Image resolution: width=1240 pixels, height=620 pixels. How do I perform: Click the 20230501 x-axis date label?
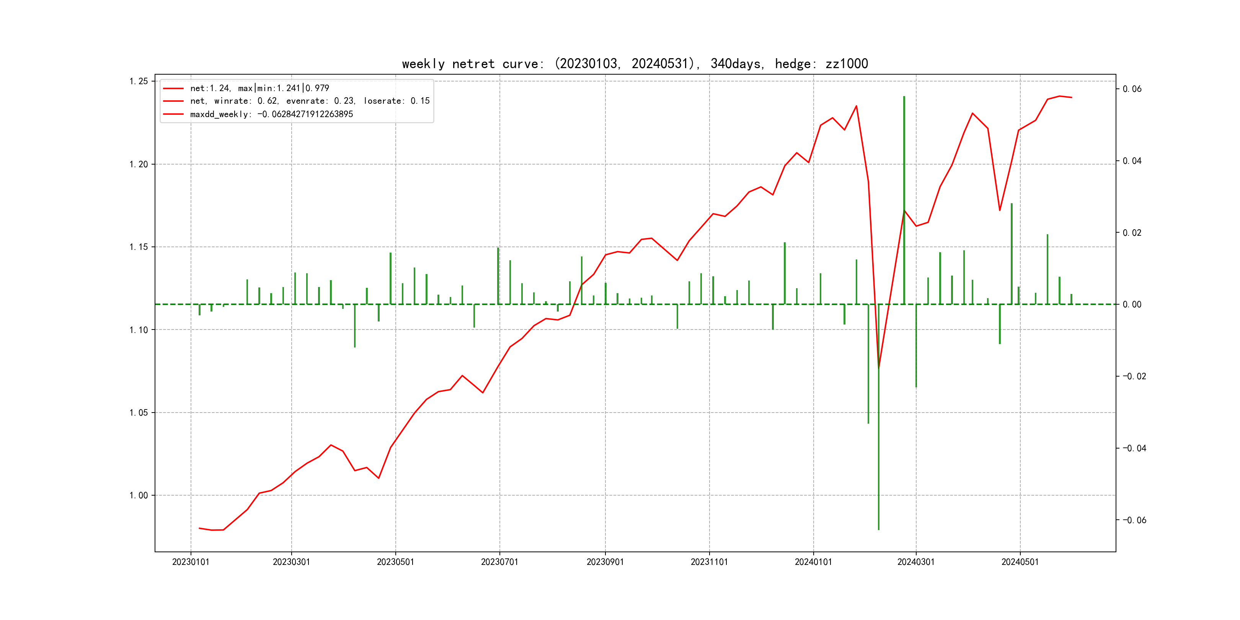point(395,562)
